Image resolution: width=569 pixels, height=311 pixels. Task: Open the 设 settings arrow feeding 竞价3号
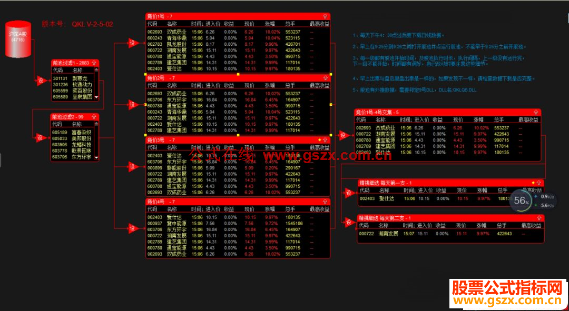tap(133, 167)
